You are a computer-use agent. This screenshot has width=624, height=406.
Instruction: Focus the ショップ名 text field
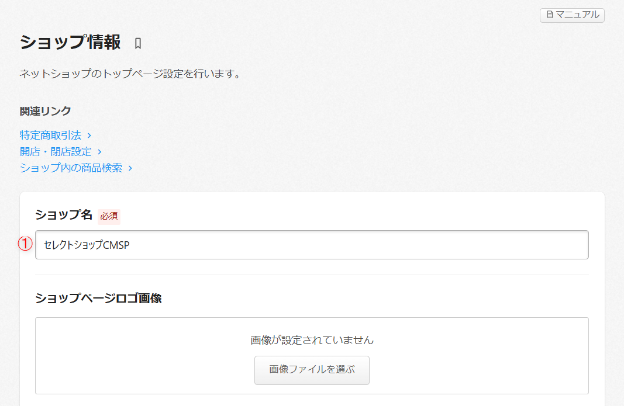click(312, 245)
